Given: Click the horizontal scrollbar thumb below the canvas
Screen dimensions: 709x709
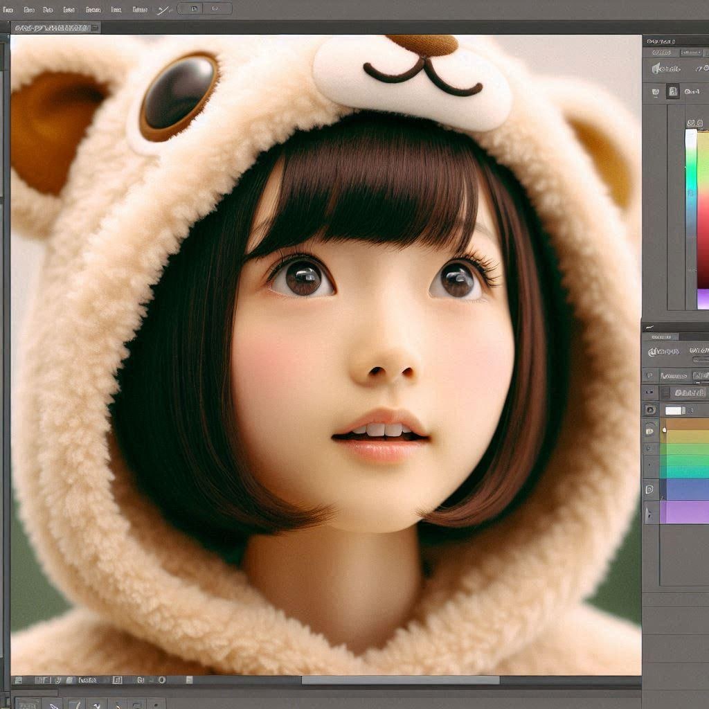Looking at the screenshot, I should [401, 680].
